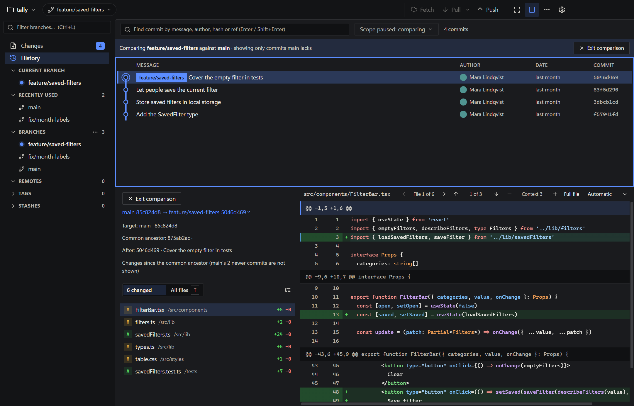Switch to the 6 changed tab
This screenshot has height=406, width=634.
(x=144, y=290)
